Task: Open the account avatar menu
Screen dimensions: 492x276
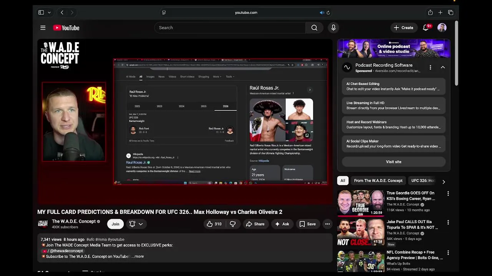Action: (x=442, y=28)
